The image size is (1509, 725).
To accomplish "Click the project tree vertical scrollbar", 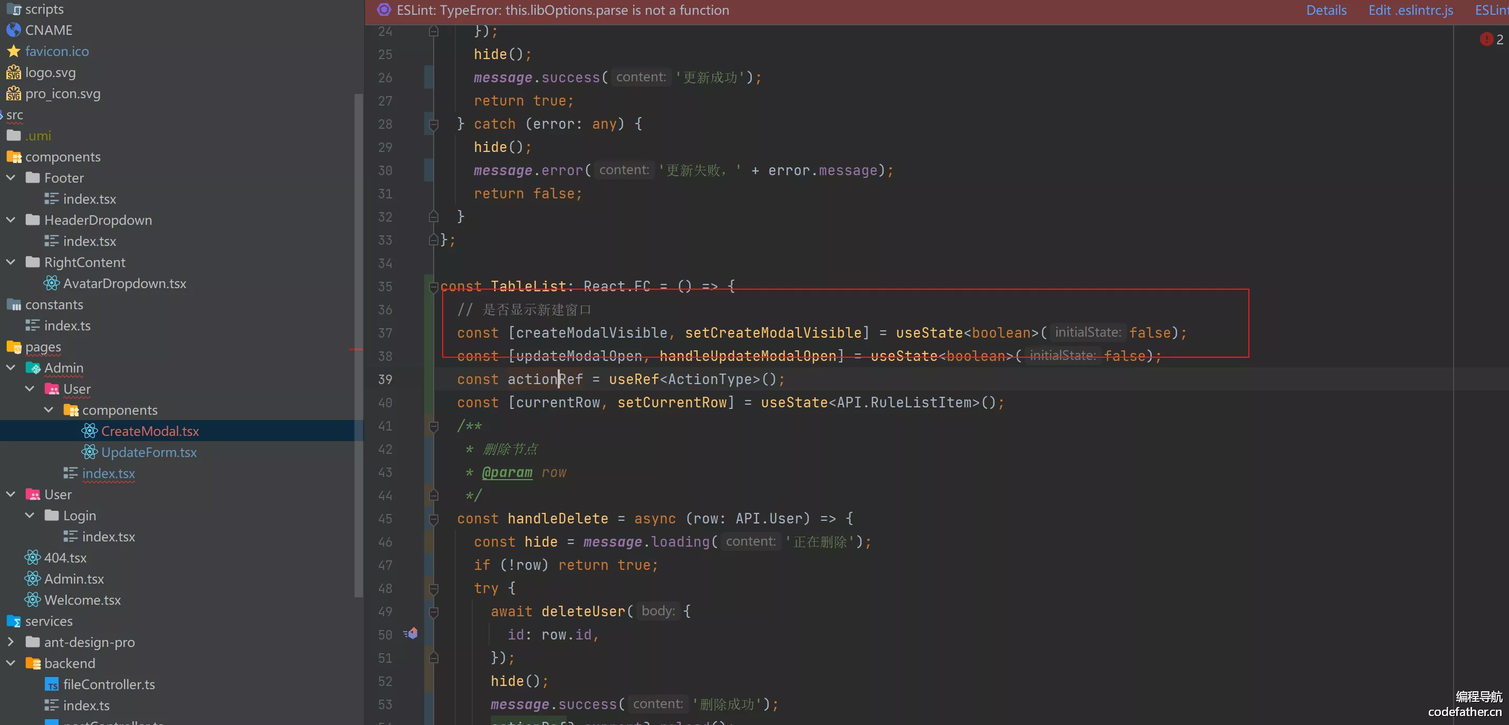I will tap(358, 346).
